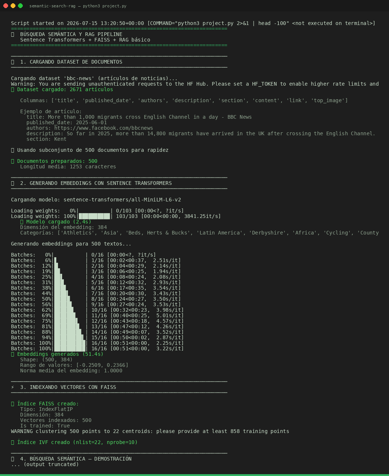Click the 'Batches: 6%' 1/16 line
389x476 pixels.
point(96,260)
